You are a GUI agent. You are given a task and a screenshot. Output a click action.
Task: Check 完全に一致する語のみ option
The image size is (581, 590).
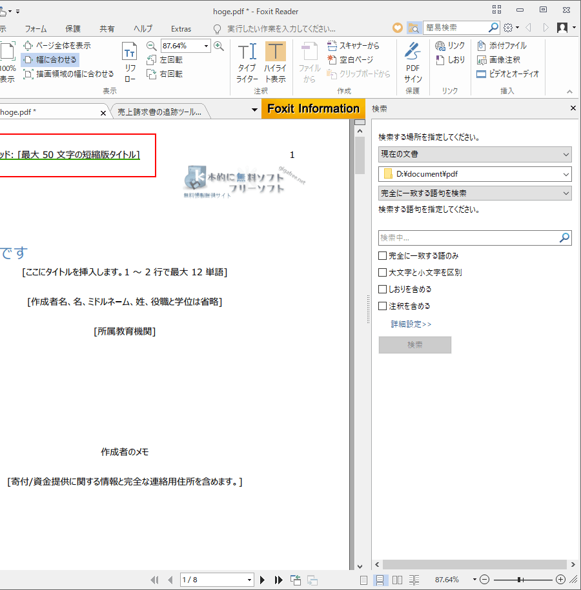(x=382, y=256)
